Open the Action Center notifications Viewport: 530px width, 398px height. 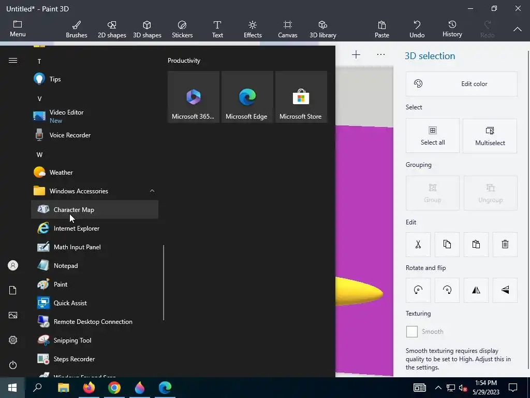[x=513, y=388]
